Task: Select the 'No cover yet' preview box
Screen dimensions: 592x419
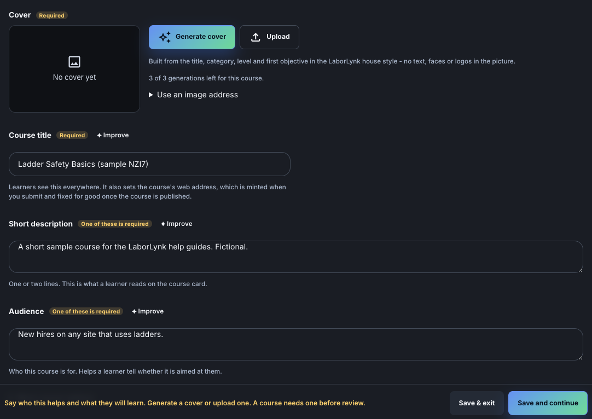Action: [74, 69]
